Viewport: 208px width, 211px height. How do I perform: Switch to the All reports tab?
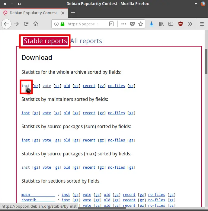(x=86, y=41)
